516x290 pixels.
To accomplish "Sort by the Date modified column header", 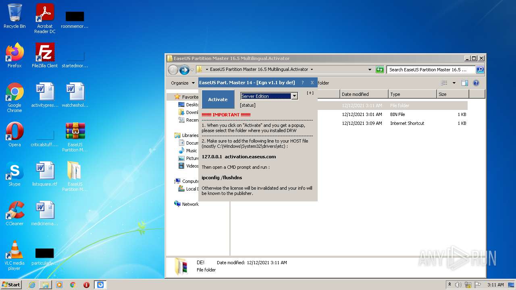I will coord(364,94).
